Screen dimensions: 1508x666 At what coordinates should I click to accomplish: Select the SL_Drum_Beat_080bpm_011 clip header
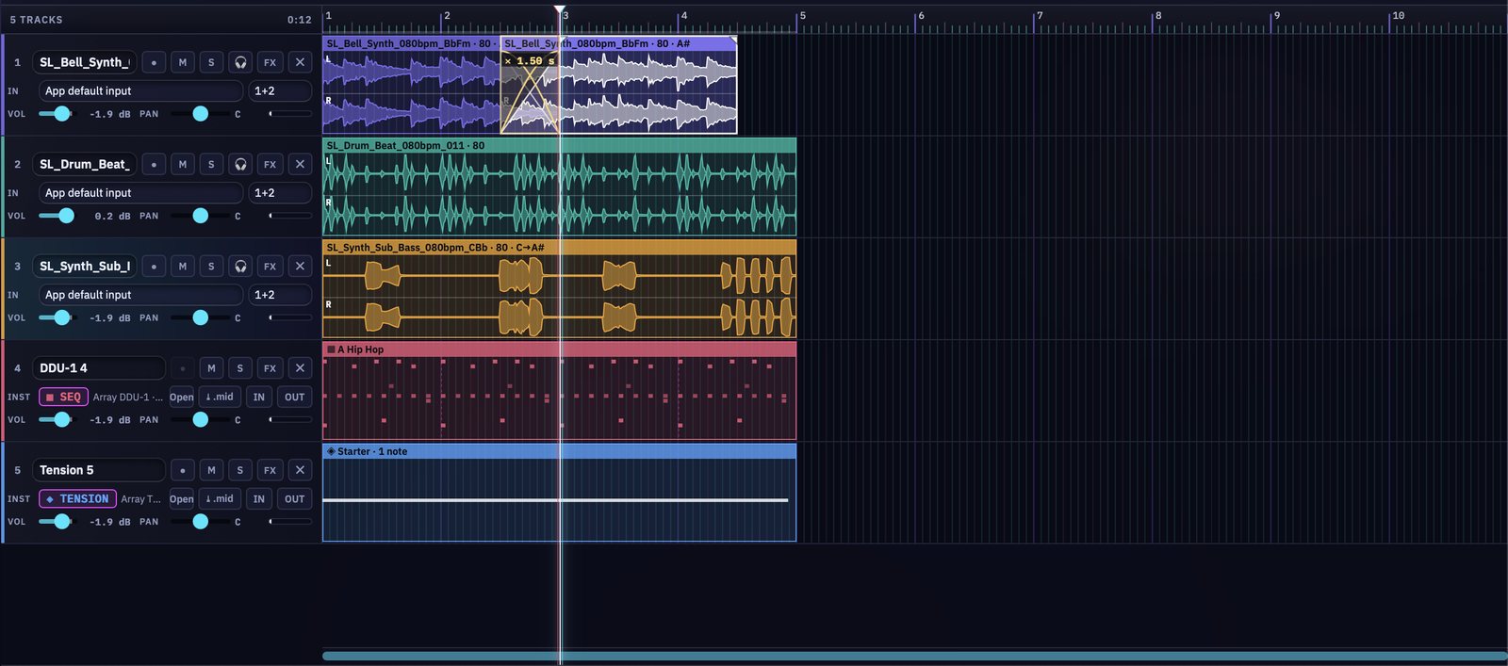point(559,145)
